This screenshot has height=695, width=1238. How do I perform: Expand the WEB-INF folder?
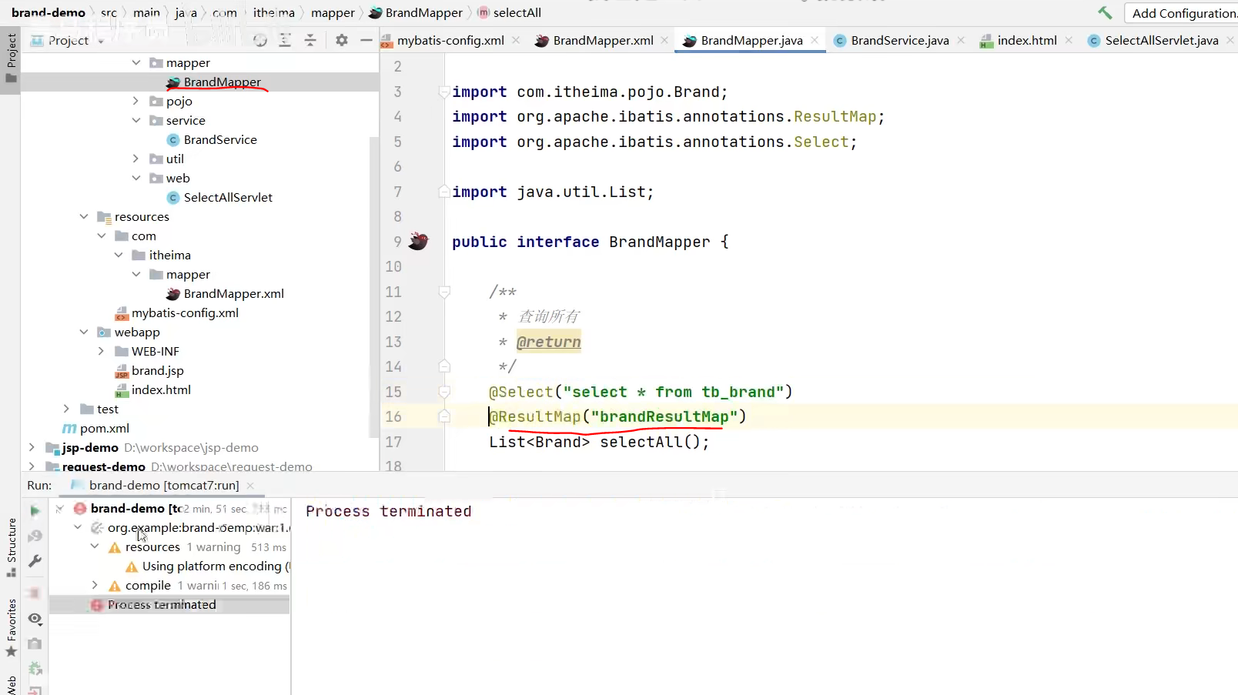point(102,351)
